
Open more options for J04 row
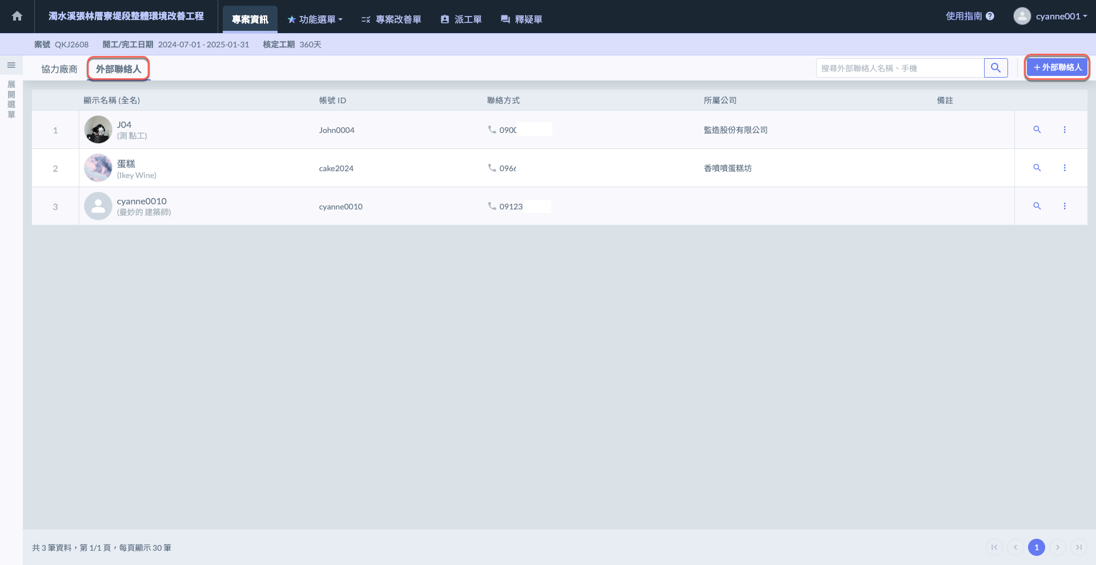(1064, 130)
